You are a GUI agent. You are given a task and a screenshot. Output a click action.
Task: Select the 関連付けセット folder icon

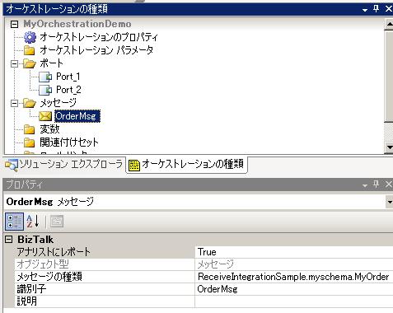[30, 142]
